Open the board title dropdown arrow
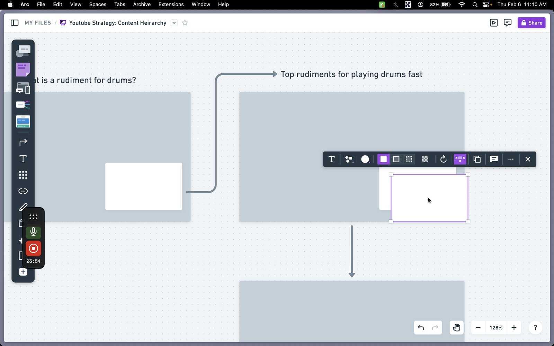Screen dimensions: 554x346 point(174,23)
